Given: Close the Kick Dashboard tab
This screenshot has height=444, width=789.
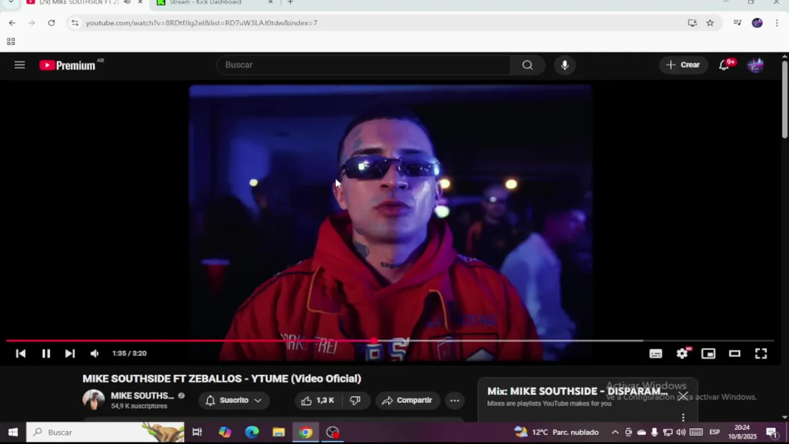Looking at the screenshot, I should tap(270, 2).
